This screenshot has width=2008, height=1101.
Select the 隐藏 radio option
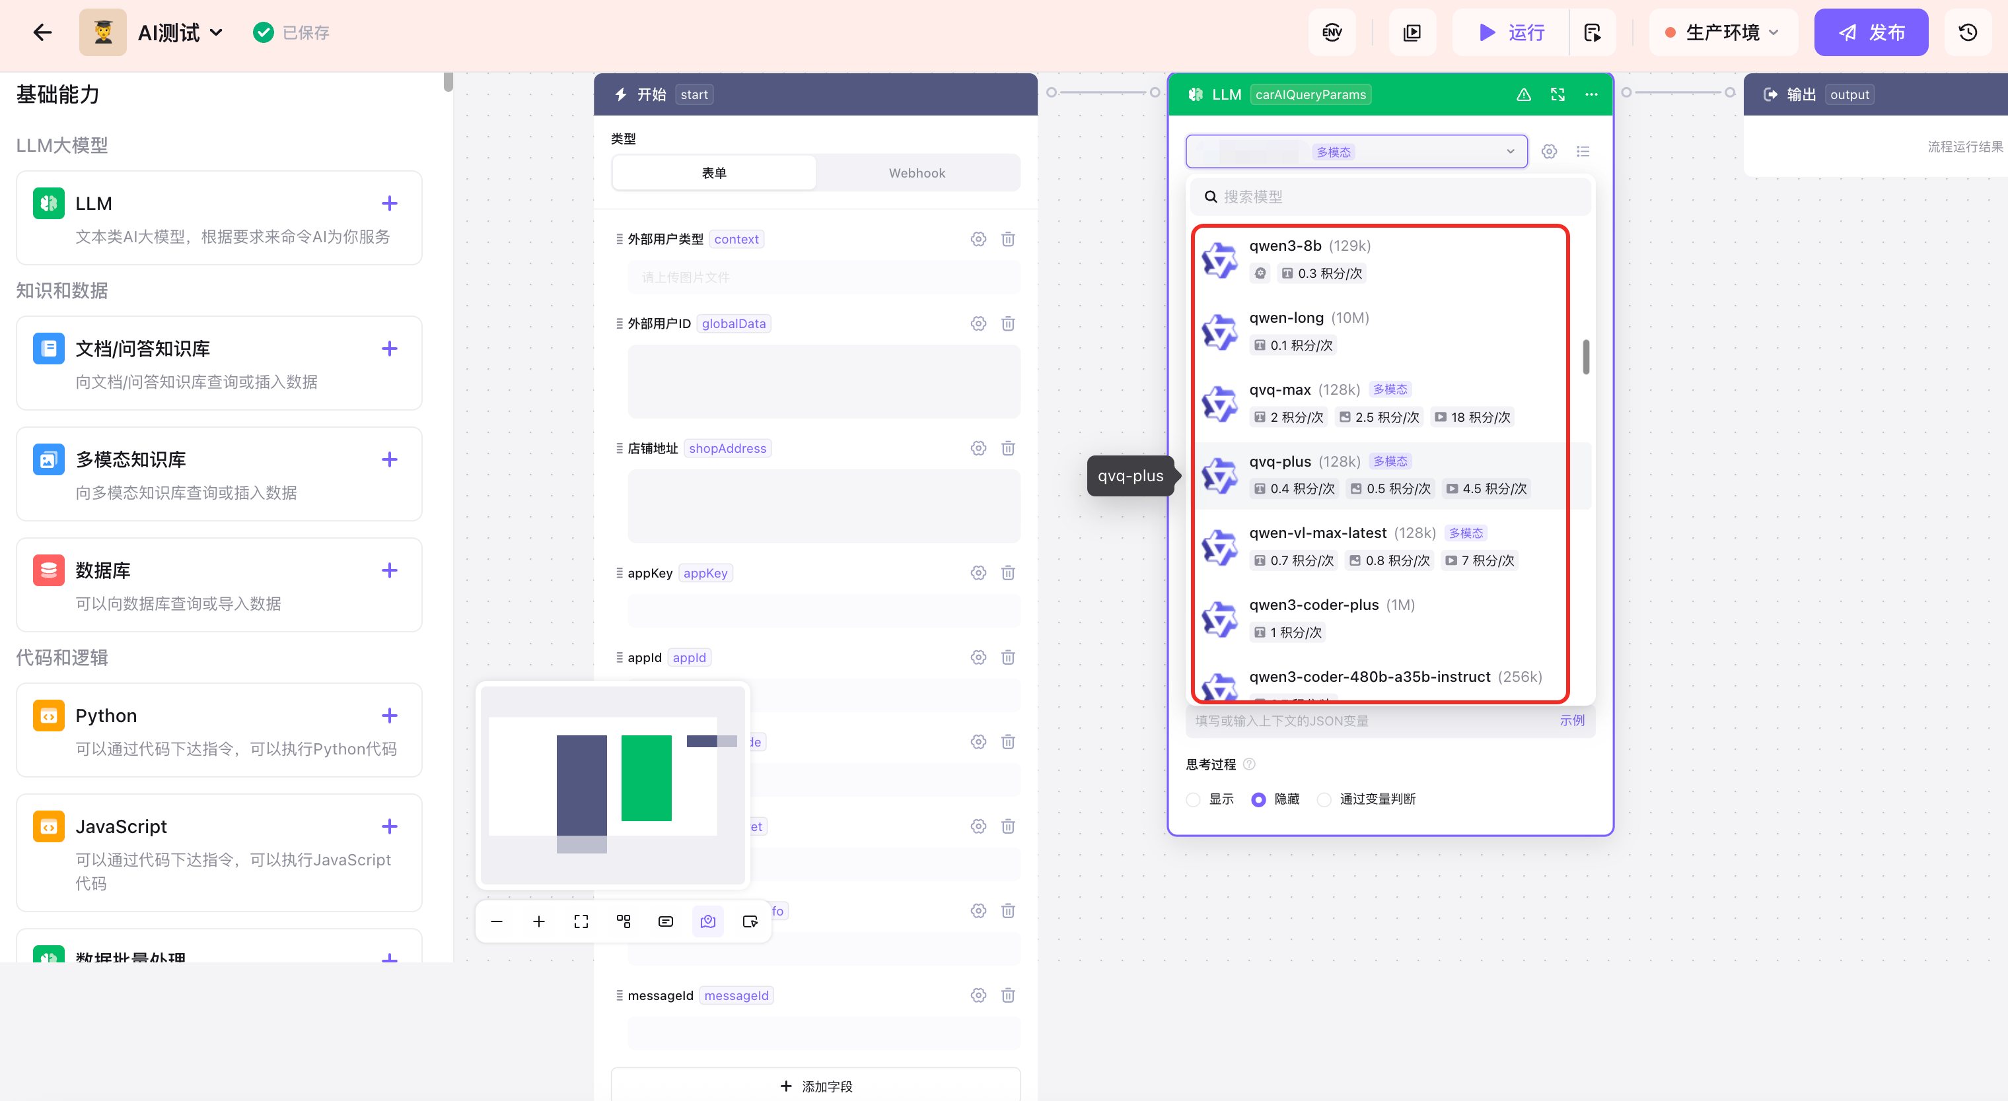coord(1258,799)
